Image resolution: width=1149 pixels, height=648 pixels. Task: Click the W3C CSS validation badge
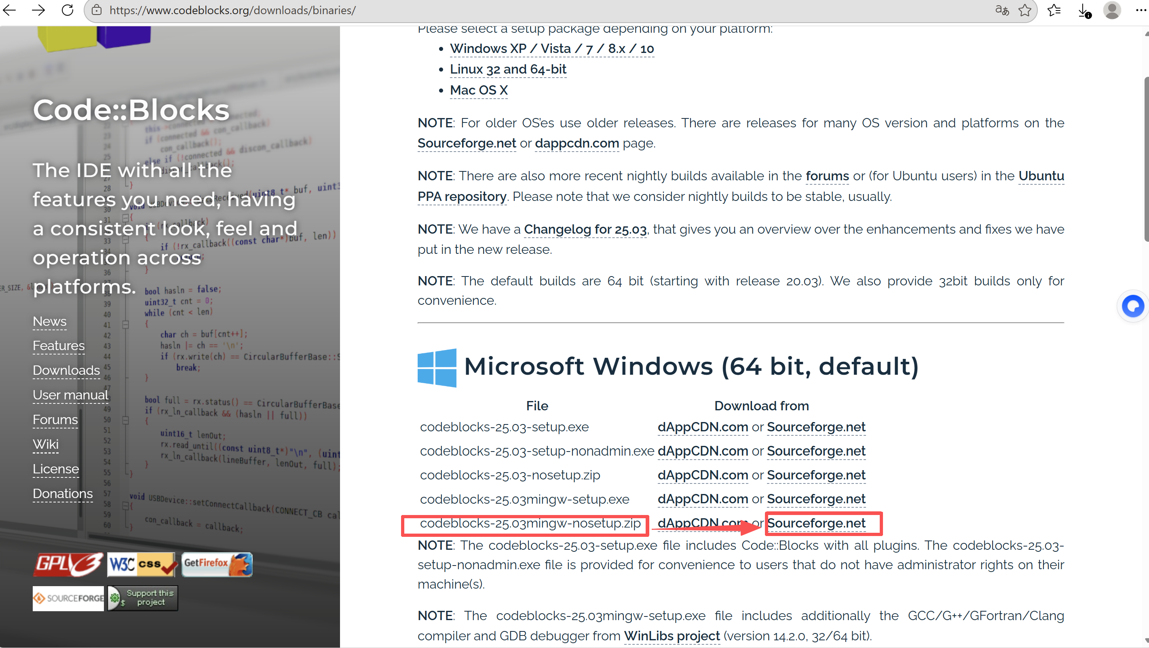tap(142, 565)
